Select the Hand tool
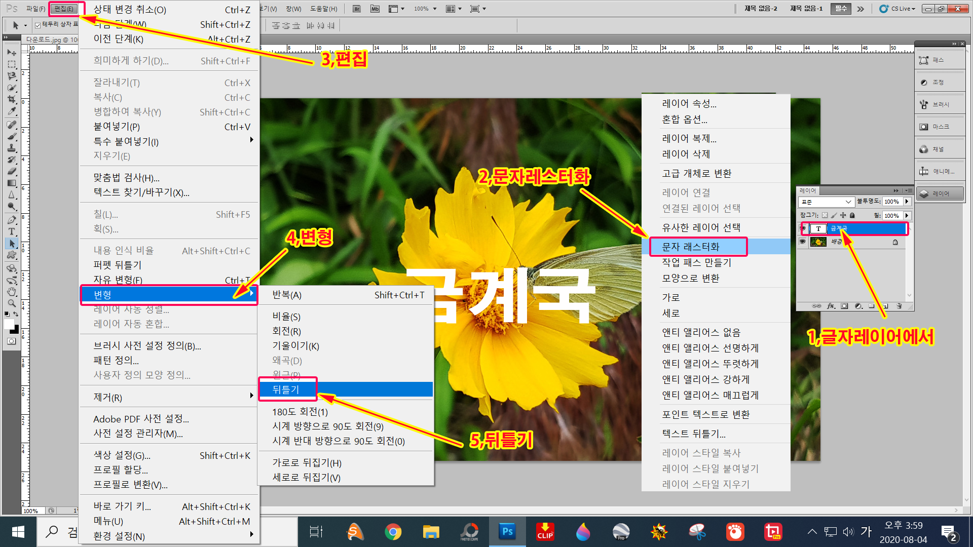This screenshot has height=547, width=973. [11, 292]
